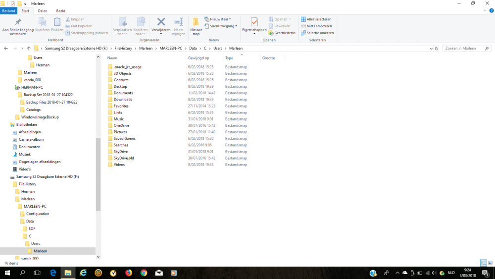Switch to the Beeld ribbon tab
495x279 pixels.
coord(60,10)
